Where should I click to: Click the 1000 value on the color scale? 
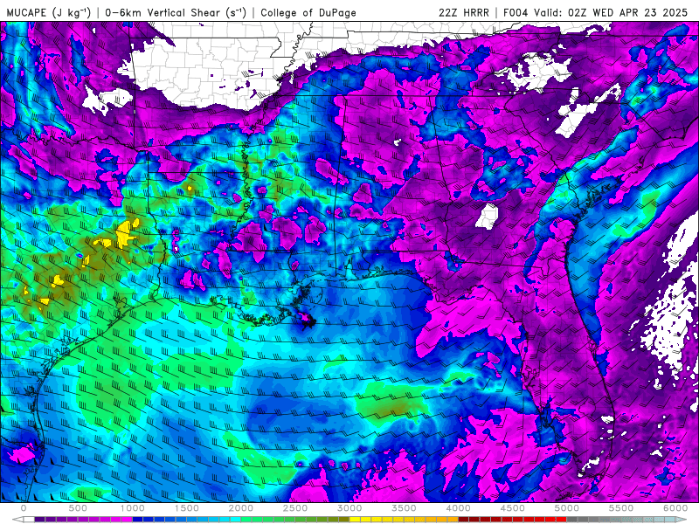pyautogui.click(x=133, y=508)
